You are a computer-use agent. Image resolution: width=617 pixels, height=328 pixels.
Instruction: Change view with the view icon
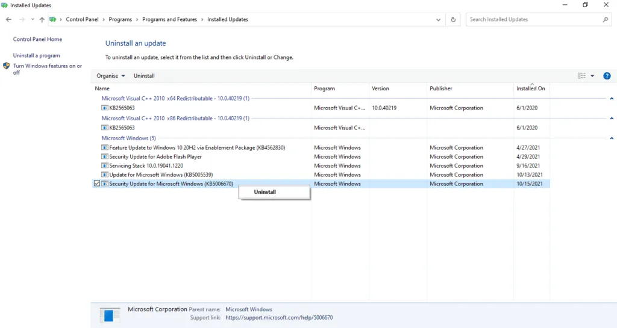pos(581,76)
